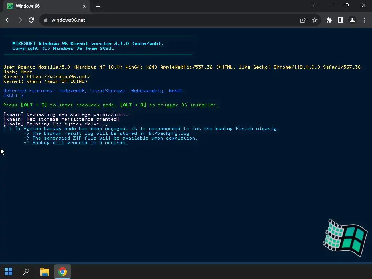Click "[ALT + I]" recovery mode hint

[34, 105]
